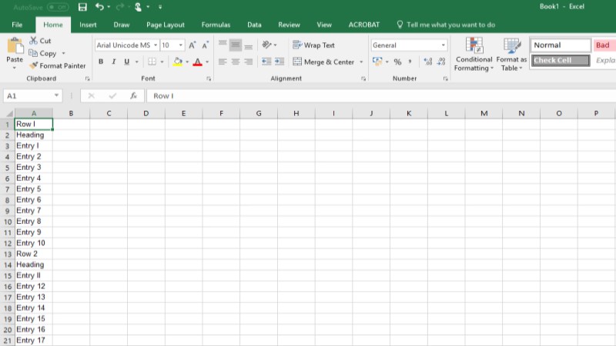Center text horizontally
The width and height of the screenshot is (616, 346).
click(x=236, y=62)
